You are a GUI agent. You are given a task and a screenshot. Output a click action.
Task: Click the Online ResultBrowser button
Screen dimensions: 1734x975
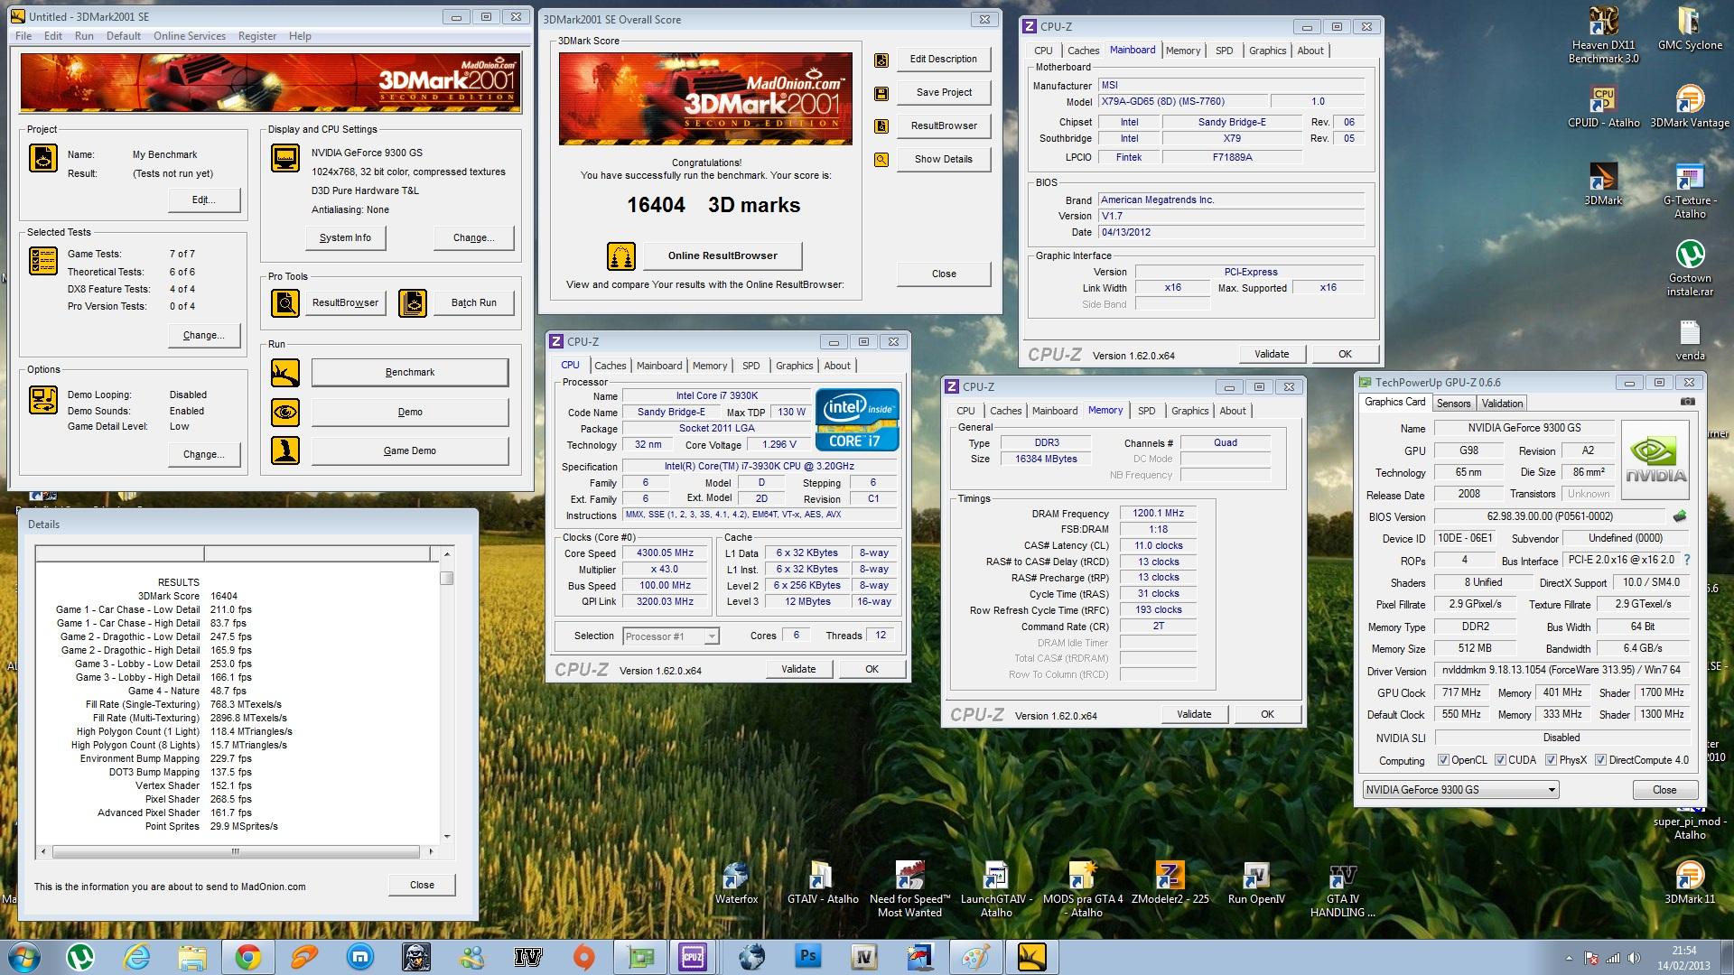(x=722, y=256)
